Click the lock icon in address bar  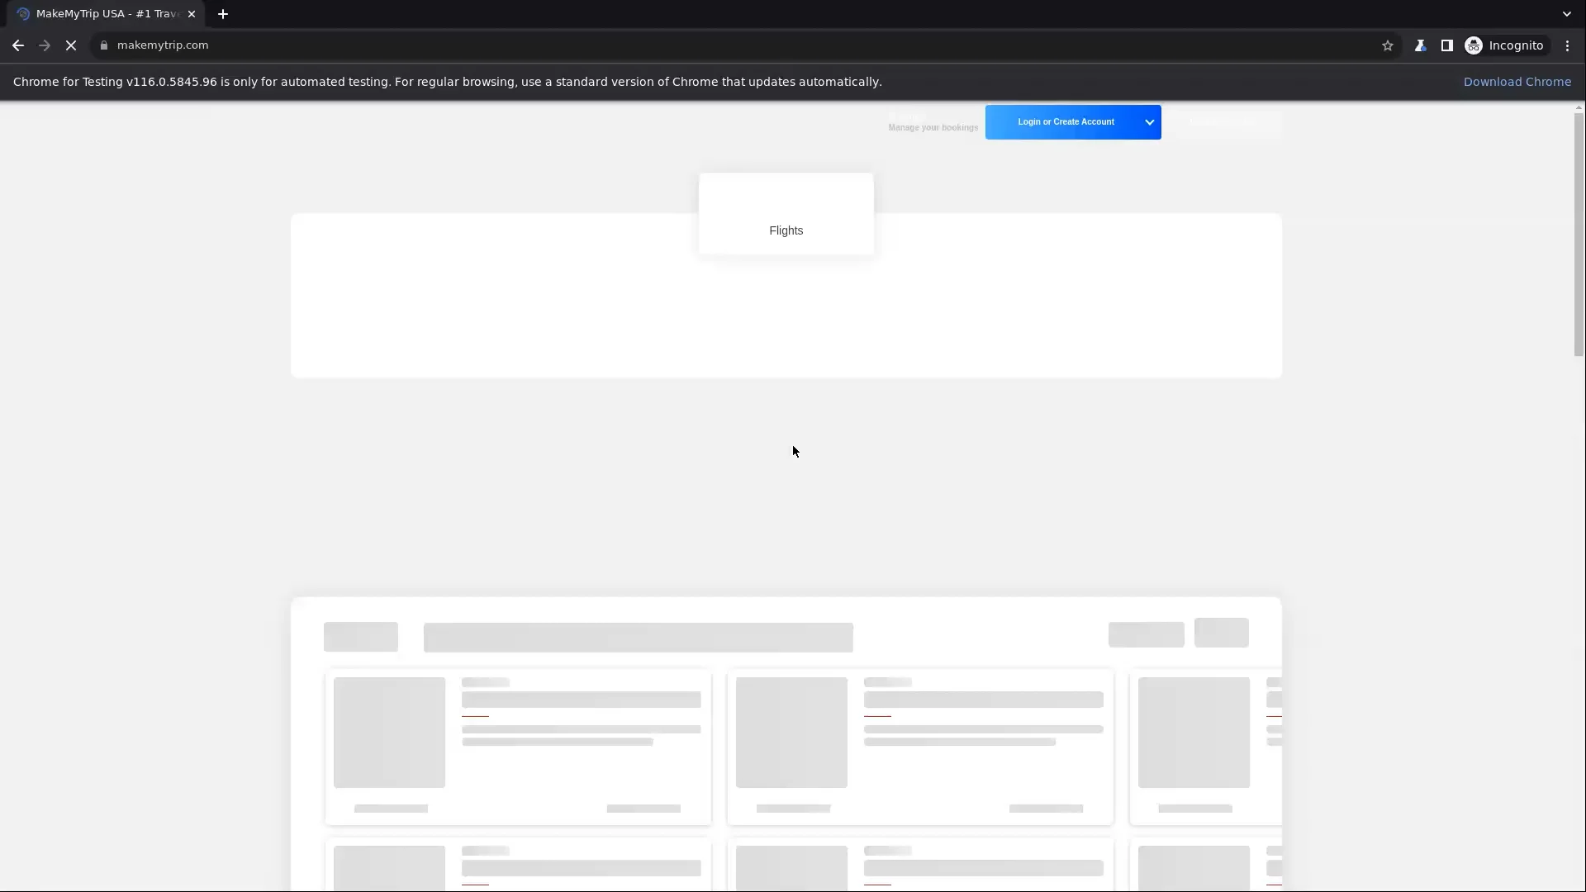tap(104, 45)
